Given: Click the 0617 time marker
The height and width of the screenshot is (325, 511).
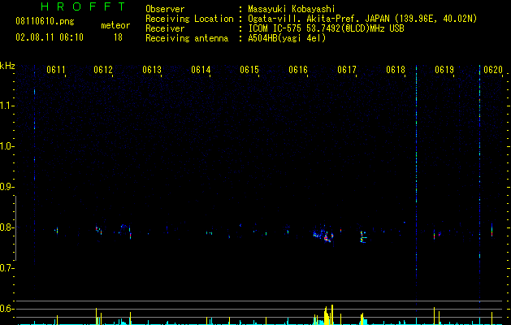Looking at the screenshot, I should click(347, 70).
